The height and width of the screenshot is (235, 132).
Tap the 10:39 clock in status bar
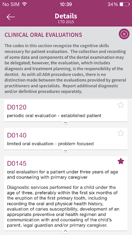coord(66,4)
